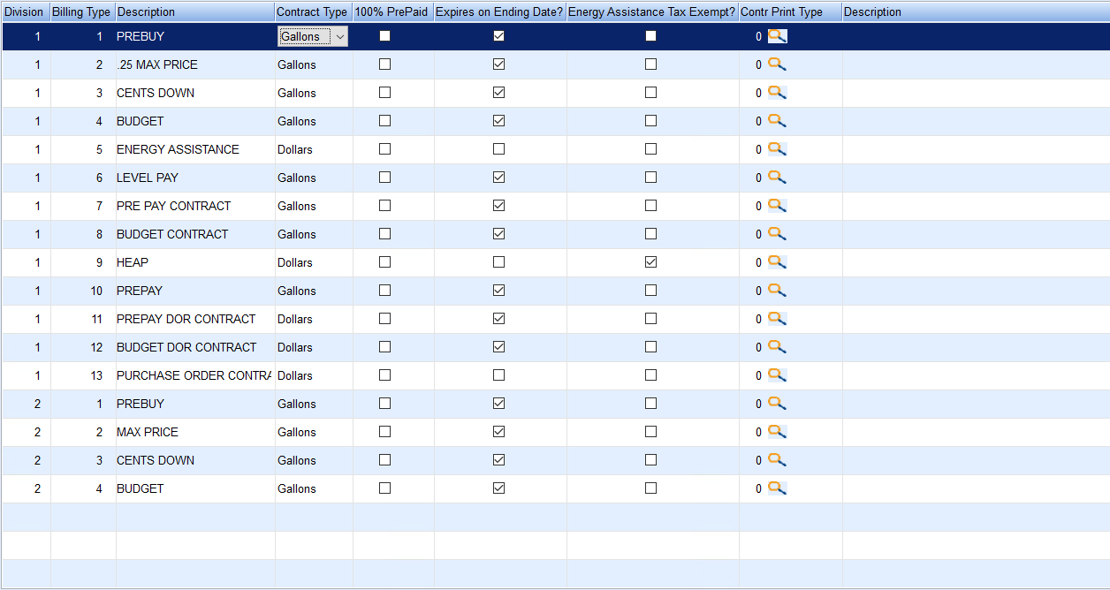Select PREPAY DOR CONTRACT description cell

[194, 319]
